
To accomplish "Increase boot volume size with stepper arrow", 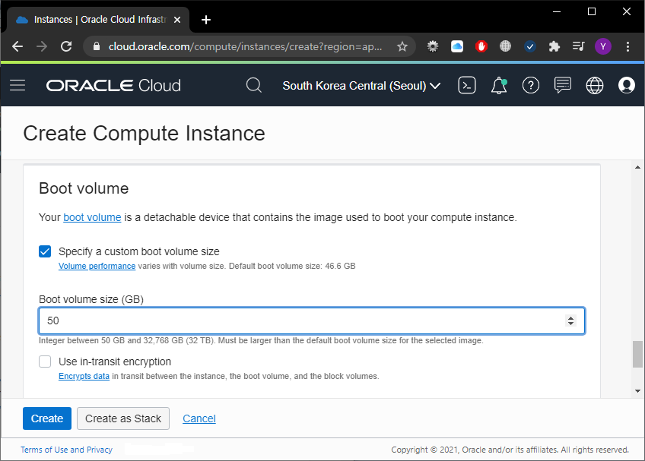I will (571, 317).
